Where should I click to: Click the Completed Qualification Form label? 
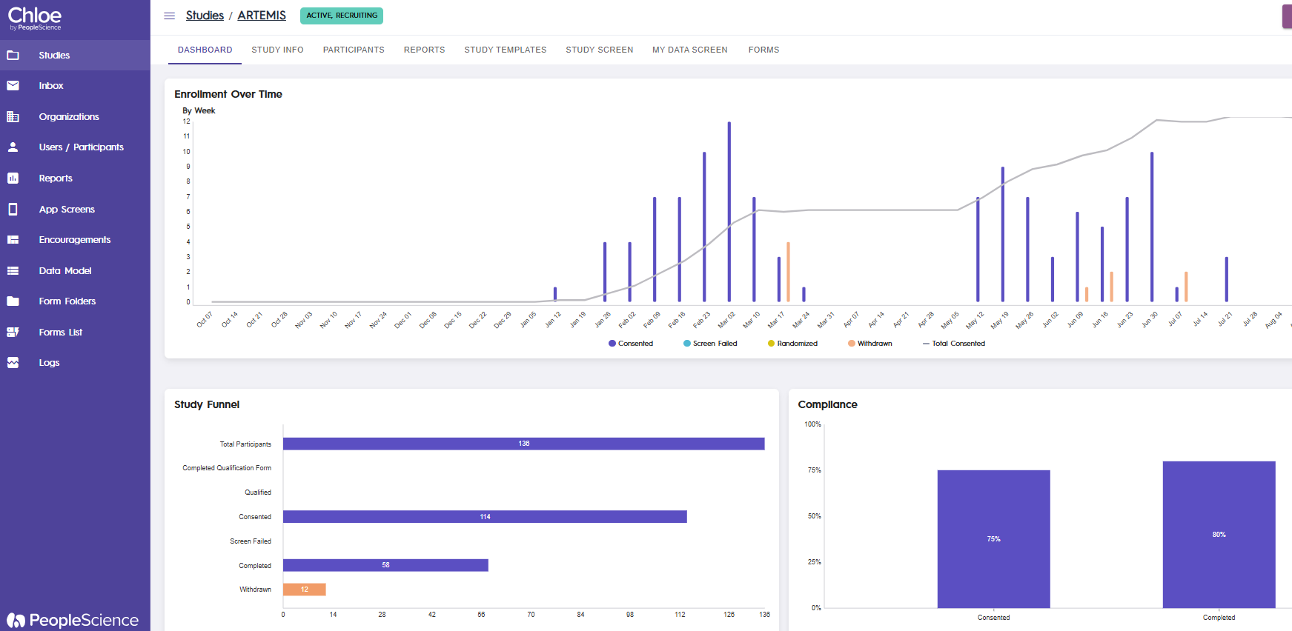tap(227, 468)
